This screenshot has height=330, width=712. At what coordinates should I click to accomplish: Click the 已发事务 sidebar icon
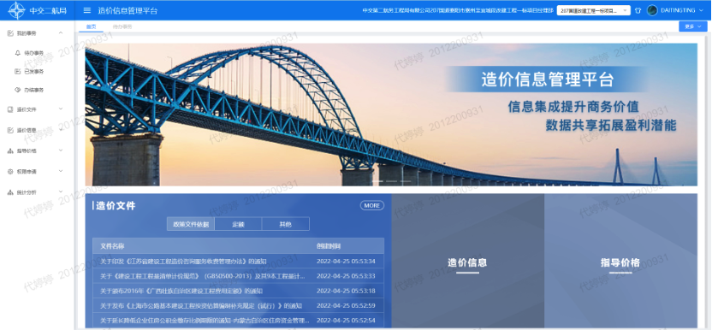point(18,71)
